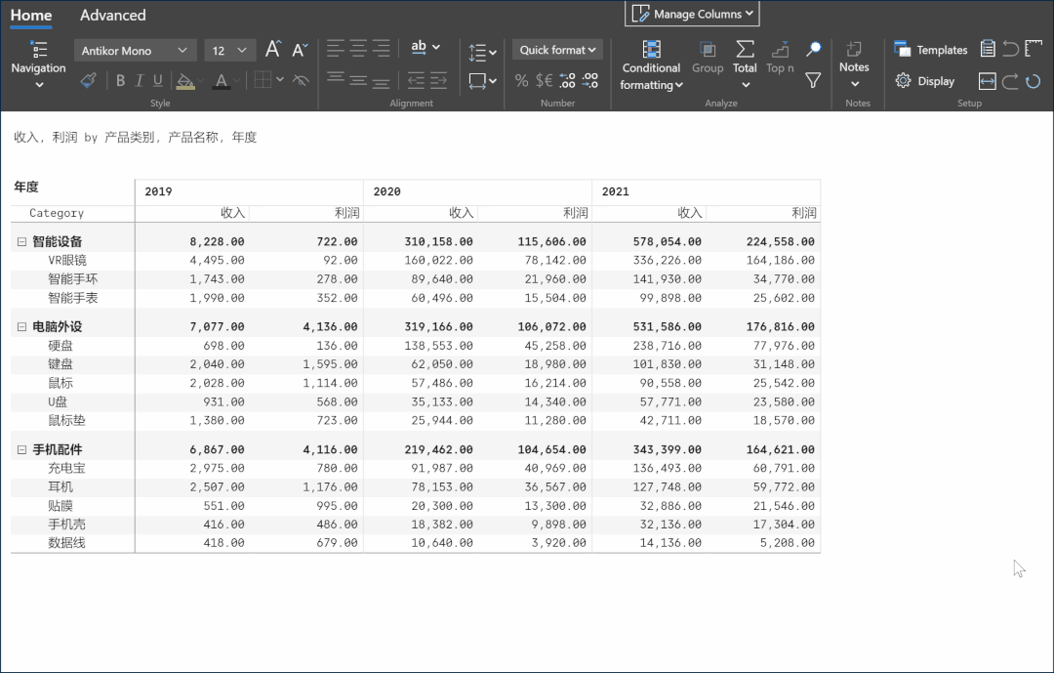Screen dimensions: 1054x673
Task: Align text right
Action: (382, 49)
